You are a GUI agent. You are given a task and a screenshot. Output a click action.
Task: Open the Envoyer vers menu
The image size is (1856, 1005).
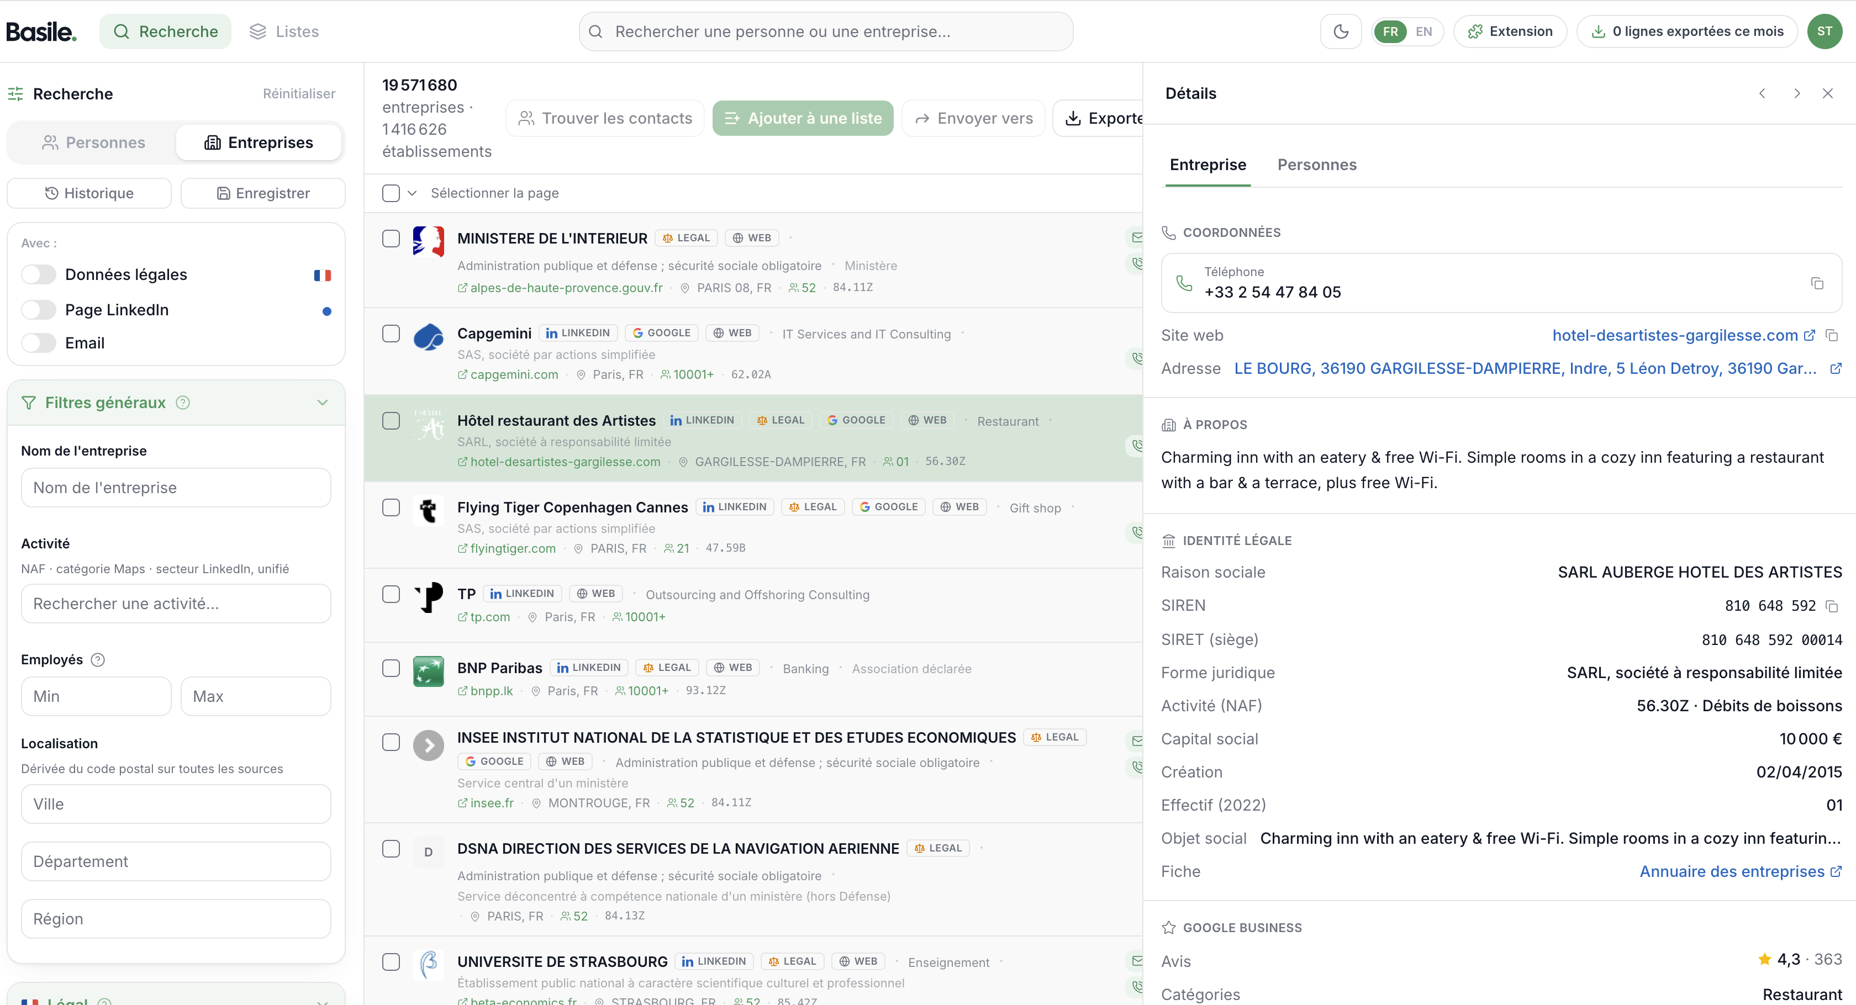(973, 118)
